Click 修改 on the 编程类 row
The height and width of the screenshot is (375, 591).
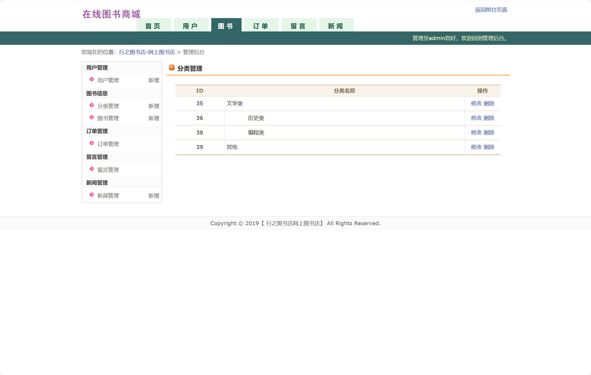[x=476, y=132]
